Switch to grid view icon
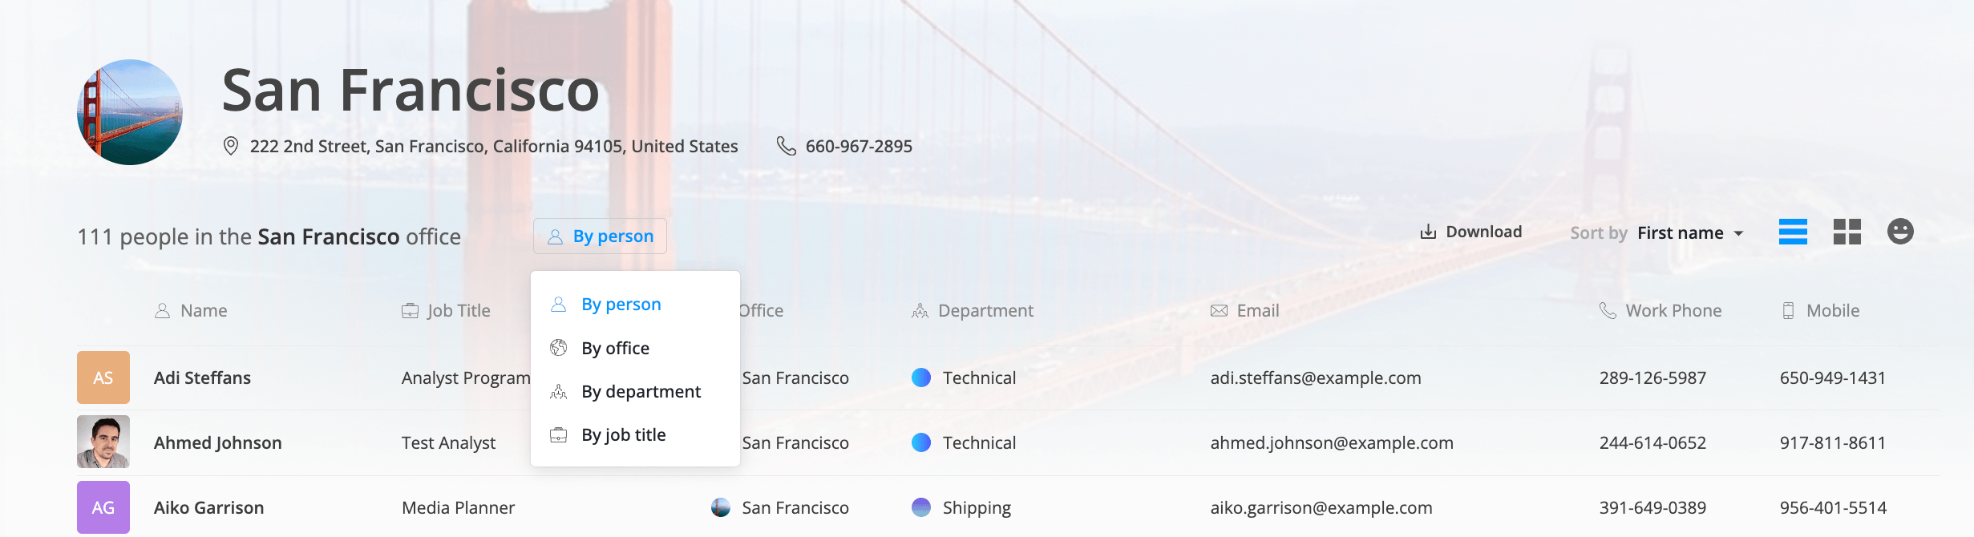Image resolution: width=1974 pixels, height=537 pixels. [1847, 232]
